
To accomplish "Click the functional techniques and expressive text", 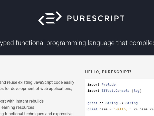I will point(36,113).
